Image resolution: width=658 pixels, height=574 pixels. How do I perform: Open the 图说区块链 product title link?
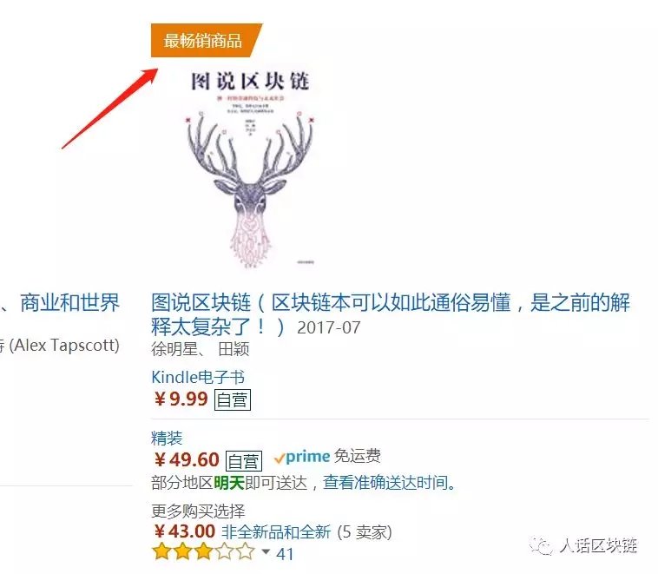coord(391,315)
